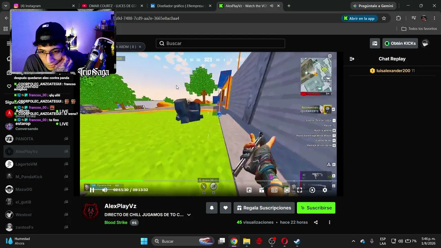Open File Explorer from the taskbar
441x248 pixels.
click(x=247, y=241)
